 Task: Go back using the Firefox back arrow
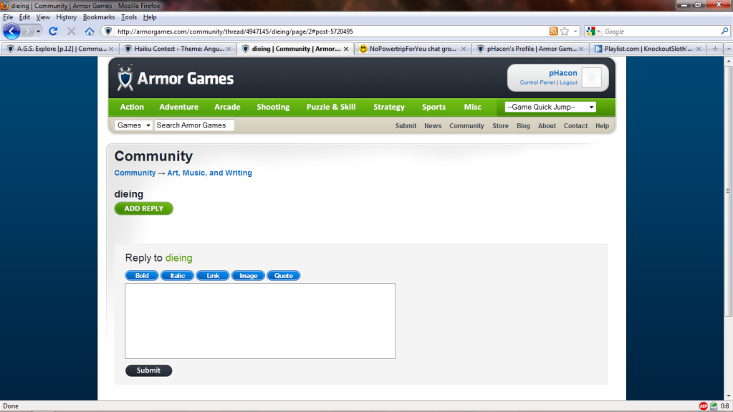[x=11, y=32]
